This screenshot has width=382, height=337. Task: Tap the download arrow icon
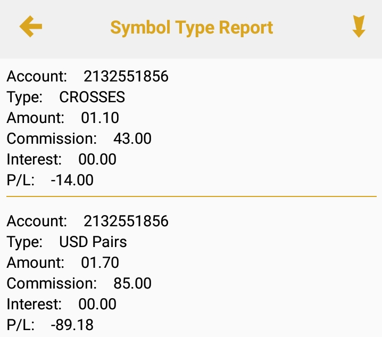click(x=359, y=27)
